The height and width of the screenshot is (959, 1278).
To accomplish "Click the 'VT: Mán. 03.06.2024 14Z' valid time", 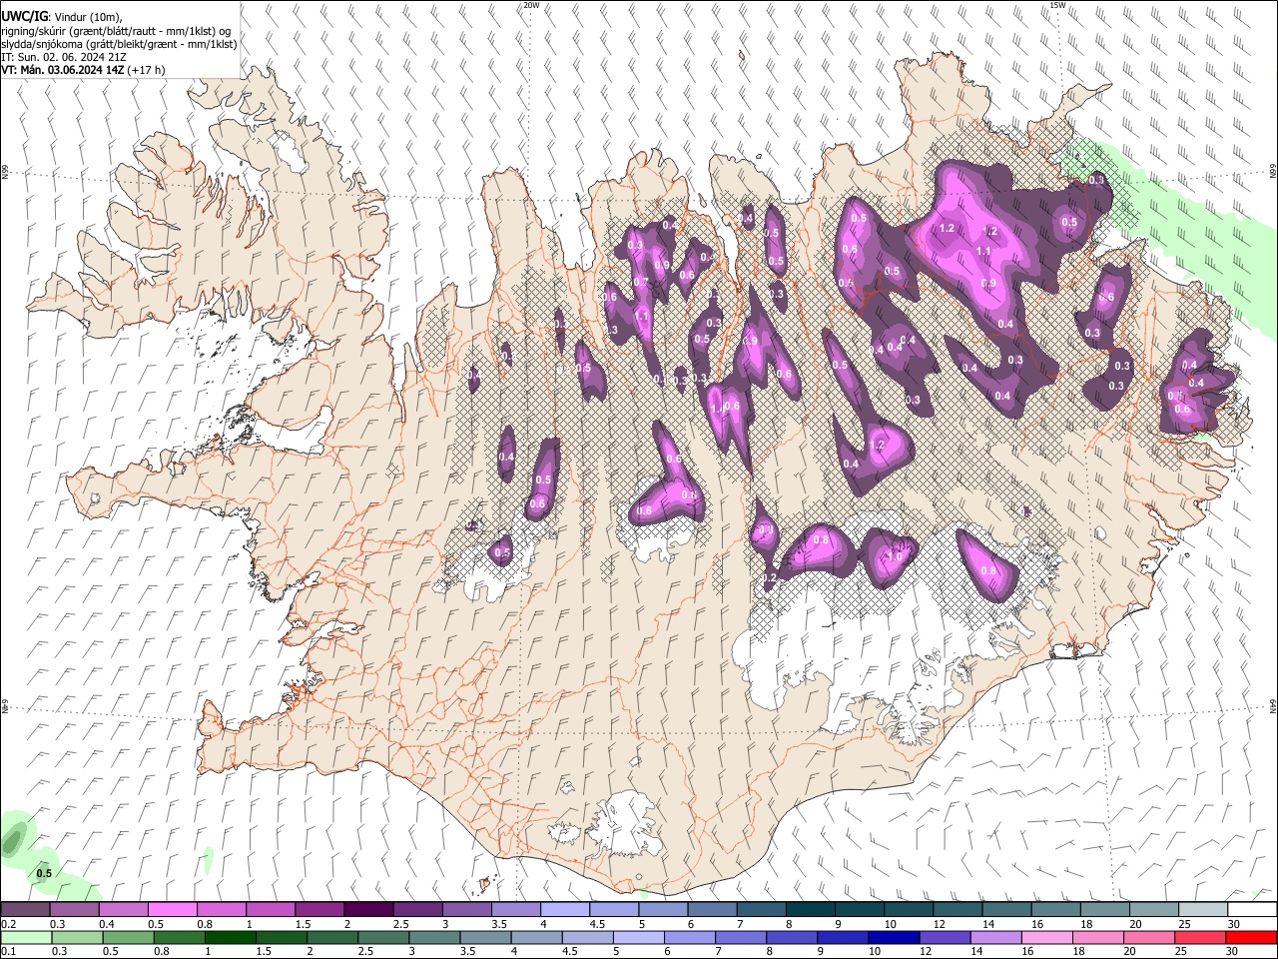I will coord(62,70).
